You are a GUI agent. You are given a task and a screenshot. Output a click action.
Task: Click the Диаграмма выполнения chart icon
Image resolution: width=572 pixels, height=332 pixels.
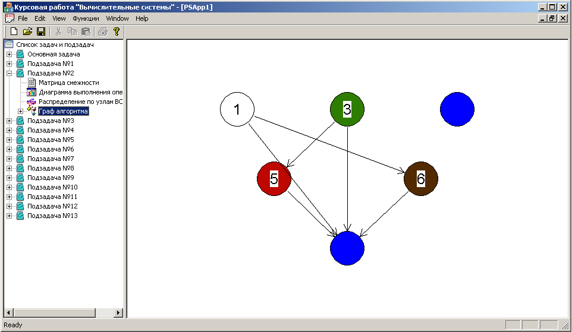[32, 92]
